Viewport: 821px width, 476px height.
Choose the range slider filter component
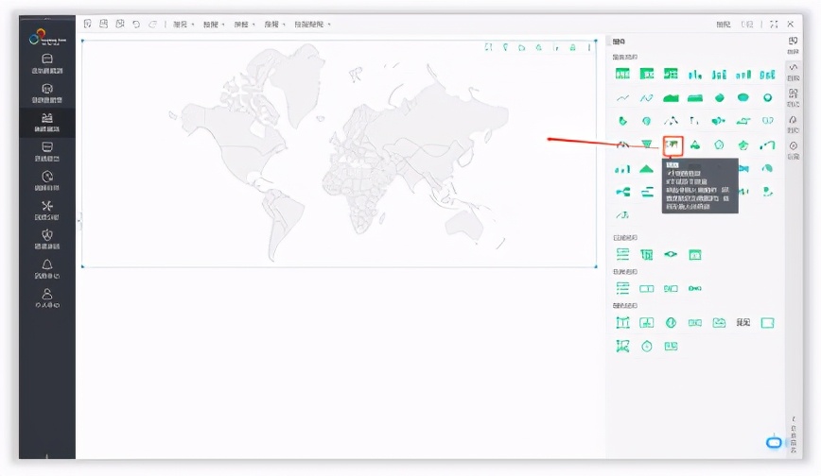671,255
